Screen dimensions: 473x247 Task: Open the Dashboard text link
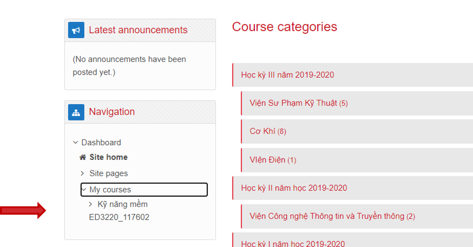[x=101, y=143]
